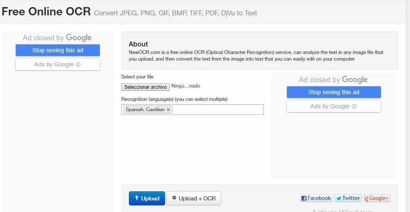
Task: Click the info icon beside right Ads by Google
Action: (354, 106)
